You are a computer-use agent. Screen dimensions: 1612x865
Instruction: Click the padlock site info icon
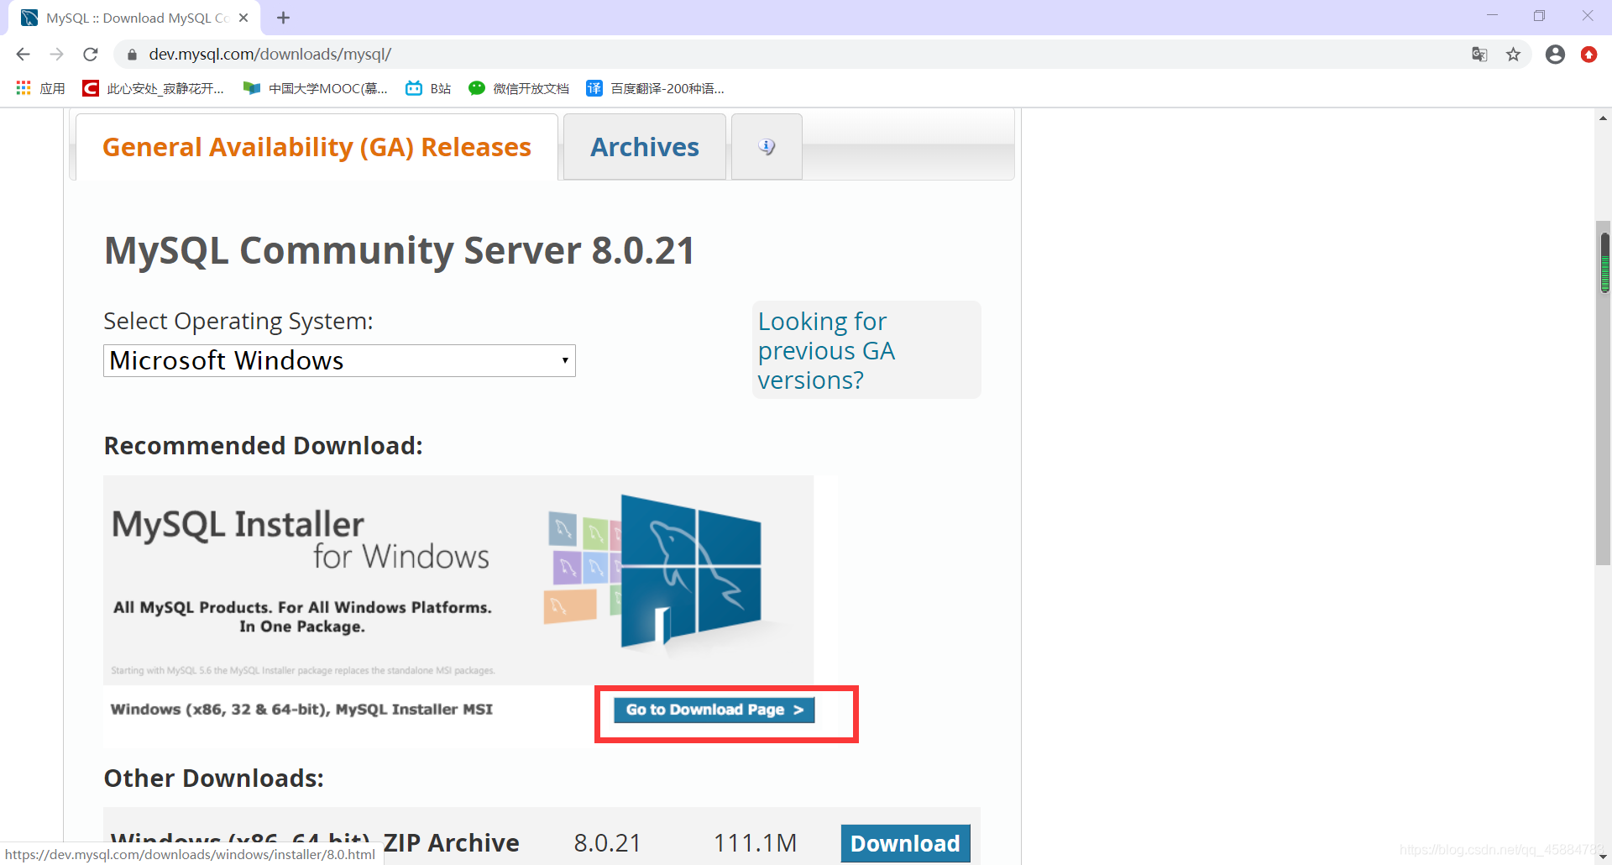pyautogui.click(x=132, y=55)
